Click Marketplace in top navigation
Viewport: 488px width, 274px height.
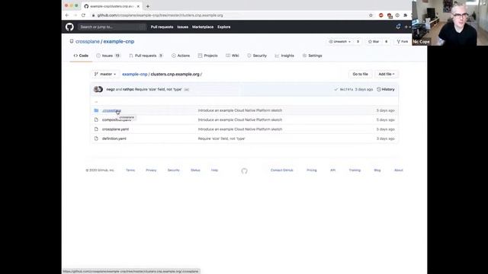click(203, 27)
